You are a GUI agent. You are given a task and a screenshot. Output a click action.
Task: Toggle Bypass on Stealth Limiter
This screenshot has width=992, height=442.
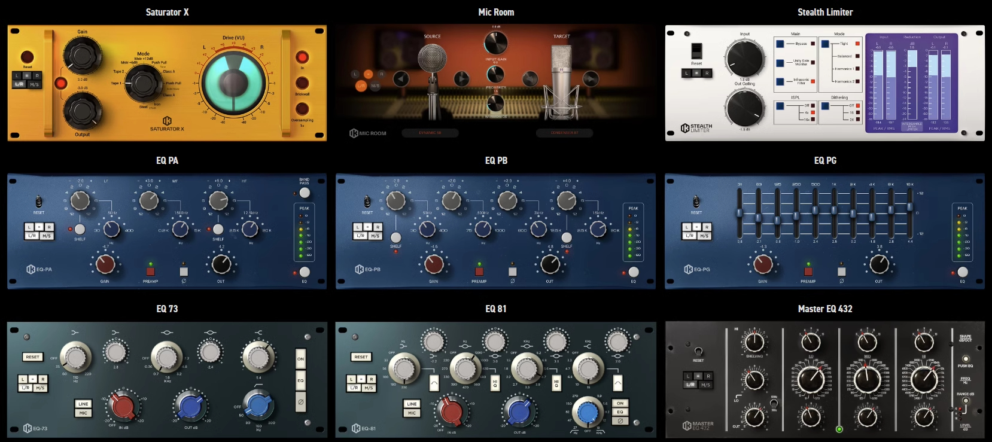(x=780, y=44)
